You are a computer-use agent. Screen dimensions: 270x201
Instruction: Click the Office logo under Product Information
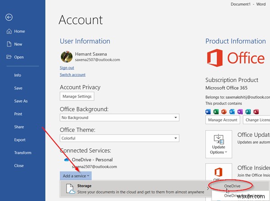[235, 58]
